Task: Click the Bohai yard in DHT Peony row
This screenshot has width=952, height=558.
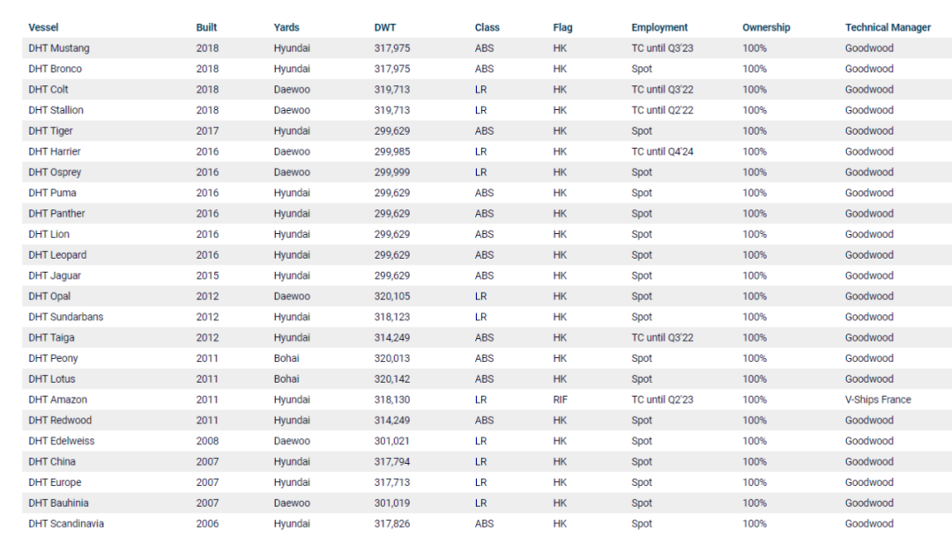Action: 286,358
